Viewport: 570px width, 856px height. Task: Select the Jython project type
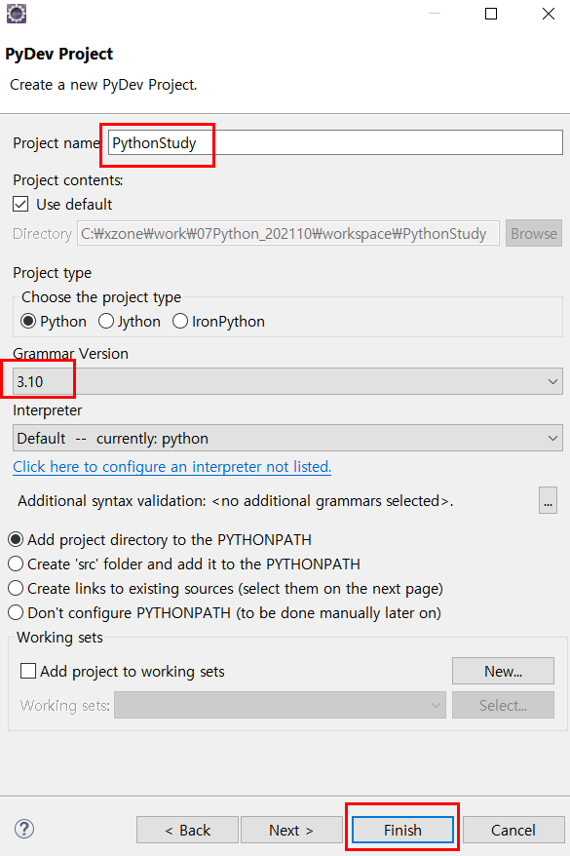(130, 321)
